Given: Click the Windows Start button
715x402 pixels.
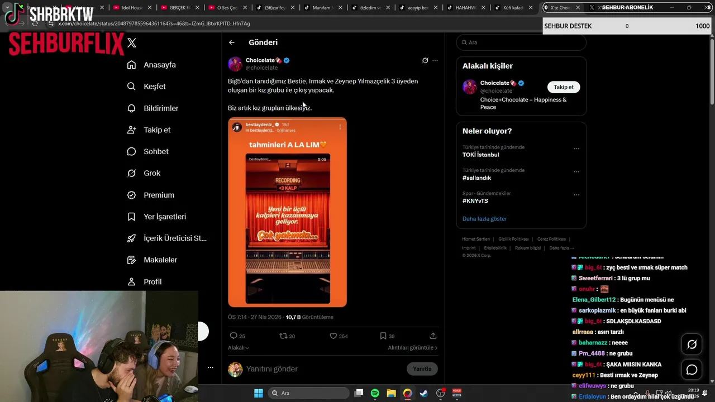Looking at the screenshot, I should [x=259, y=393].
